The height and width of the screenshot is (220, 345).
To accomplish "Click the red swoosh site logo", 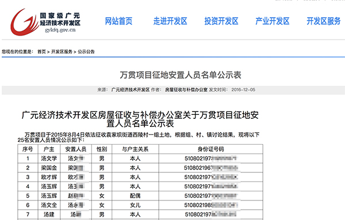I will [24, 22].
